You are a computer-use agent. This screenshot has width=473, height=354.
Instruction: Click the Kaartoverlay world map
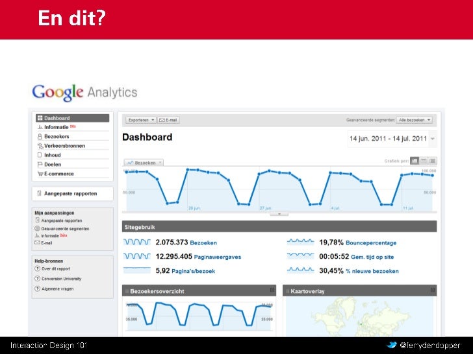(x=359, y=316)
